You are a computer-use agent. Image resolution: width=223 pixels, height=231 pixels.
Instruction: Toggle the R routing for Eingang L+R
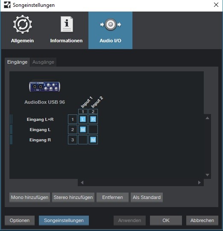[93, 119]
